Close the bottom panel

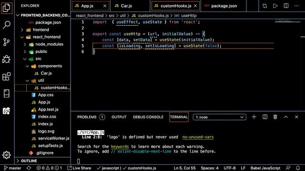[x=296, y=117]
